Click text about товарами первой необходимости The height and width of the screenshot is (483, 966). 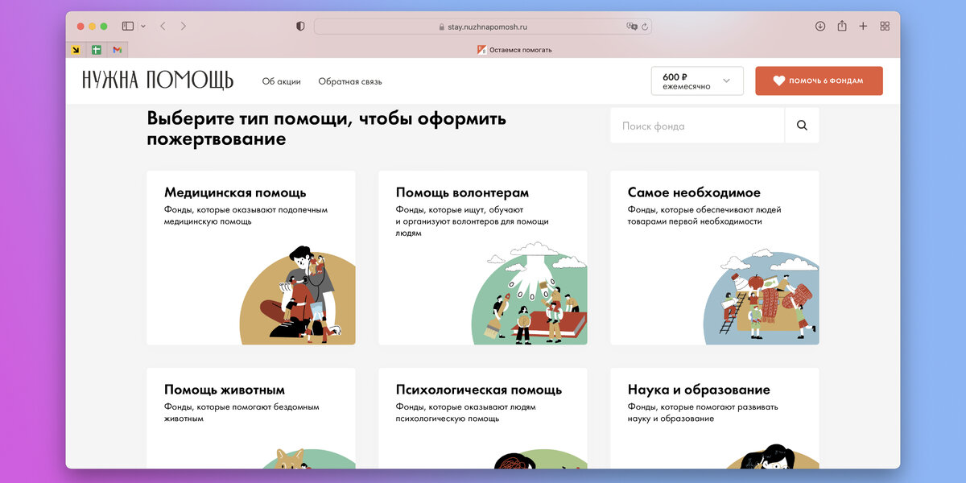(704, 216)
